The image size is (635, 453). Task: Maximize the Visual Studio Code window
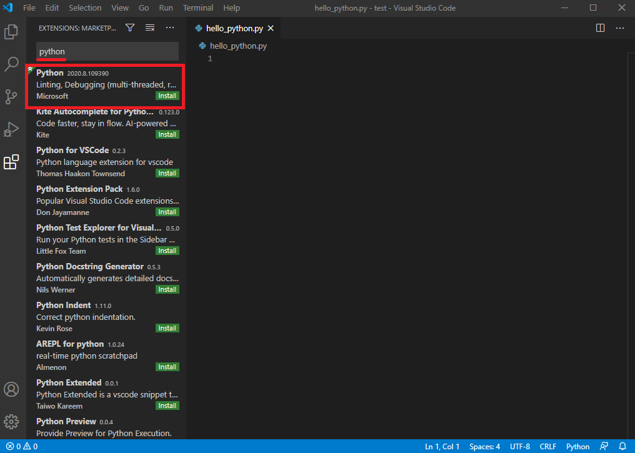click(x=593, y=7)
